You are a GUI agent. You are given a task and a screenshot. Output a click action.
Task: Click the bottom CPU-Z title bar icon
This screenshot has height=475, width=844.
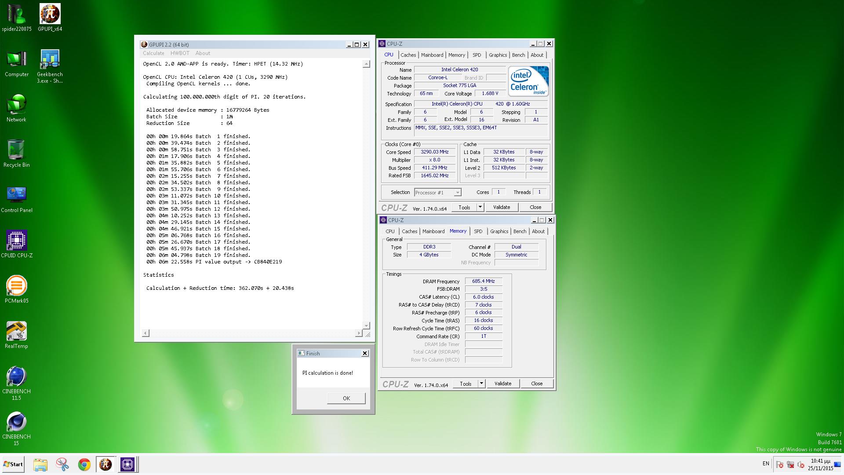coord(383,220)
